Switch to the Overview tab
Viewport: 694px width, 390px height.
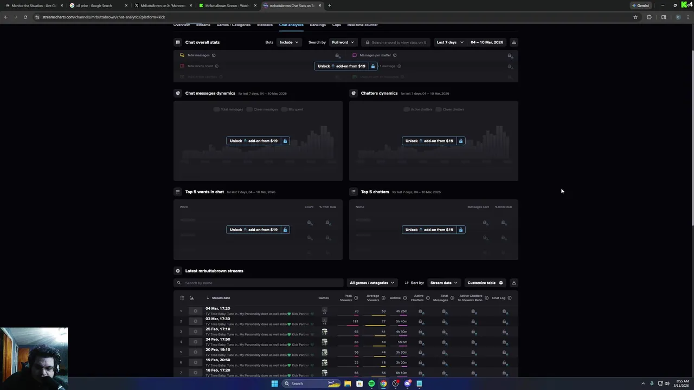tap(182, 25)
